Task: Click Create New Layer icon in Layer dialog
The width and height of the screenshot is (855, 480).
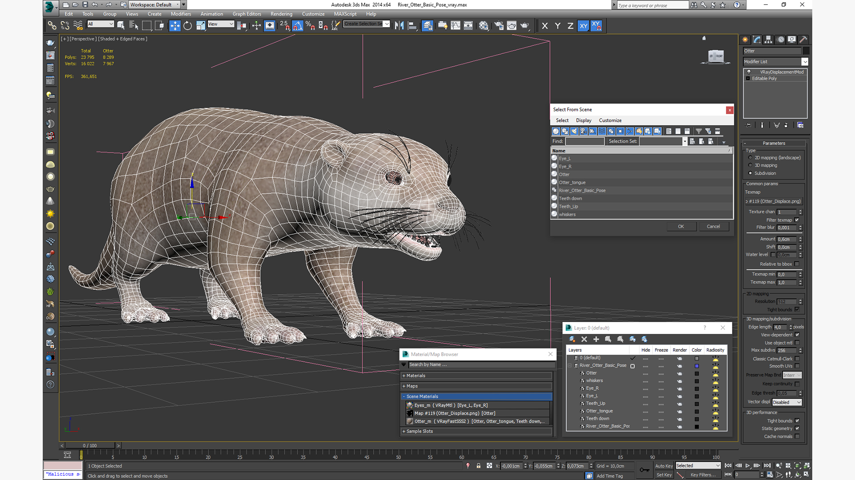Action: coord(572,339)
